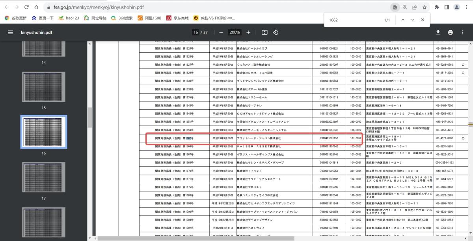473x241 pixels.
Task: Click the zoom in plus button
Action: [x=248, y=32]
